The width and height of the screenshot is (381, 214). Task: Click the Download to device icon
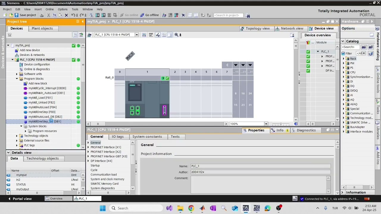(x=97, y=15)
